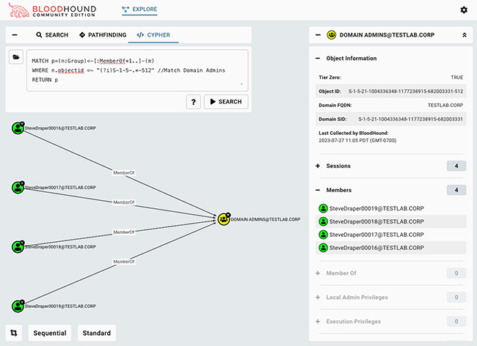Expand the Sessions section

(x=318, y=166)
